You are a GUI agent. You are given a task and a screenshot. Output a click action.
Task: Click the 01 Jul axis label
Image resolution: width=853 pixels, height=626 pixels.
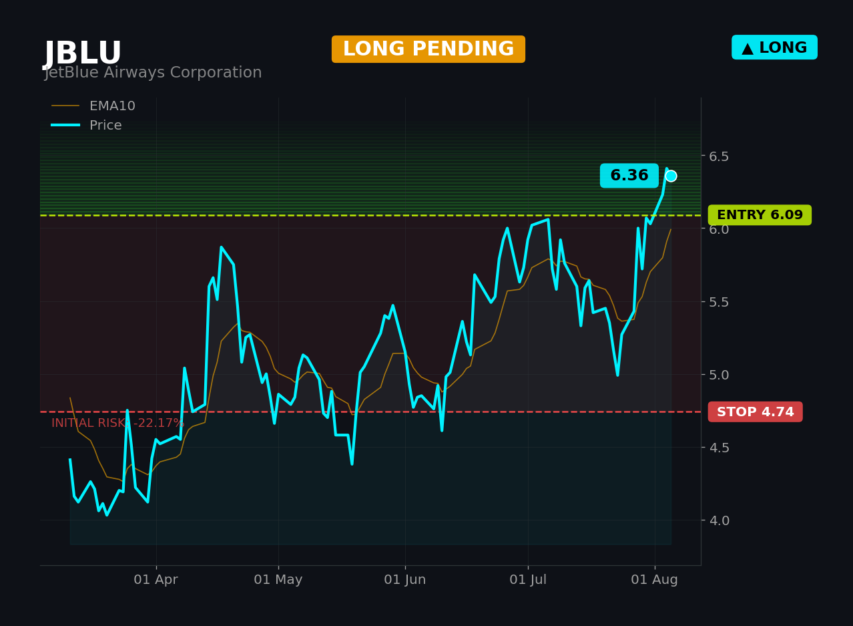[528, 580]
